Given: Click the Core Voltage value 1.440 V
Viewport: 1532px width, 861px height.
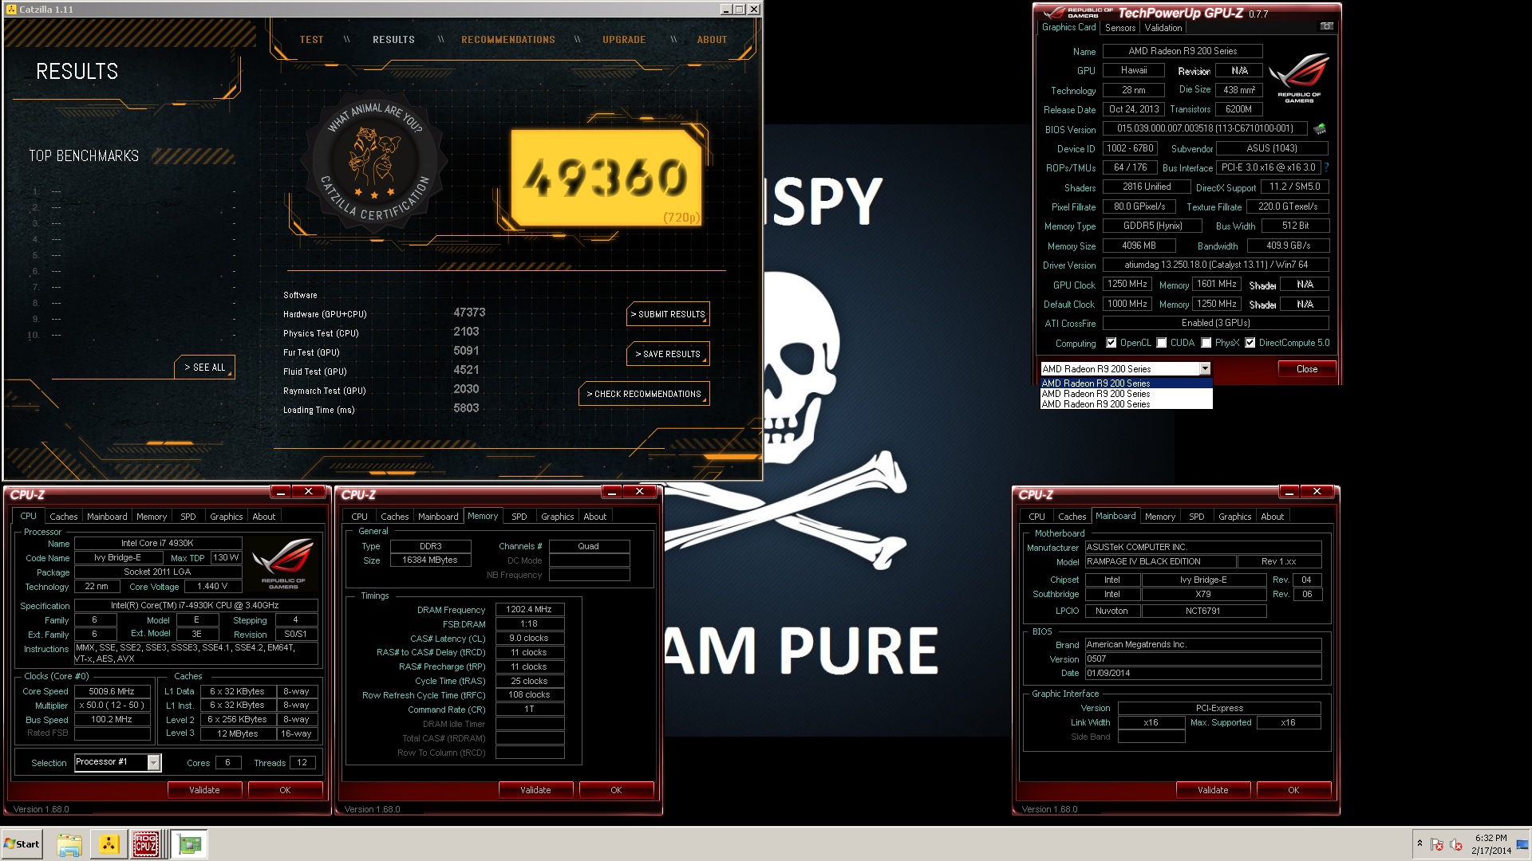Looking at the screenshot, I should (211, 586).
